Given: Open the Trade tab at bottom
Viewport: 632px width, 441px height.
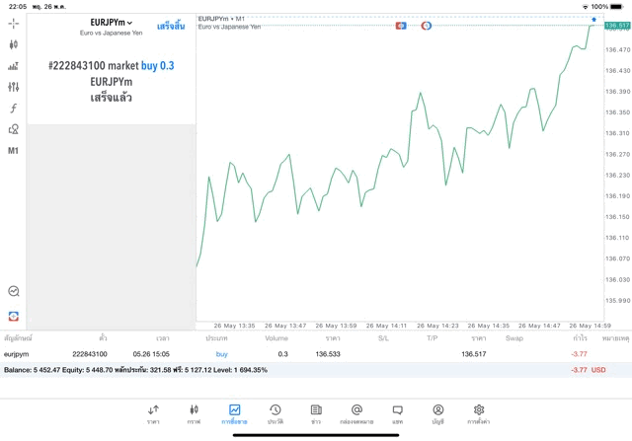Looking at the screenshot, I should tap(234, 413).
